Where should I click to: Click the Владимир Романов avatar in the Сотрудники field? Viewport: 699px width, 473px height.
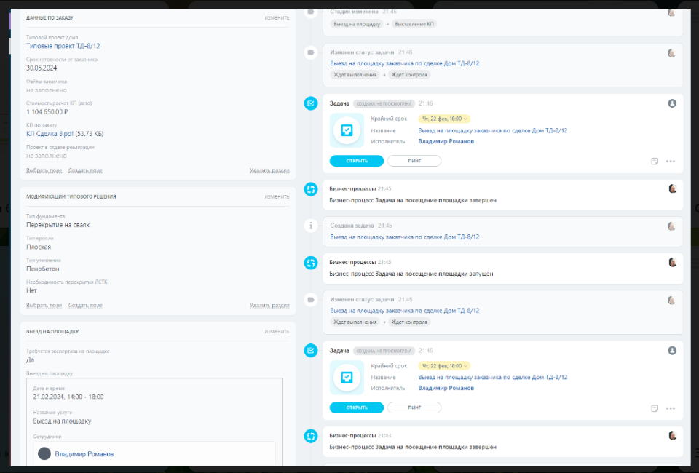click(44, 453)
